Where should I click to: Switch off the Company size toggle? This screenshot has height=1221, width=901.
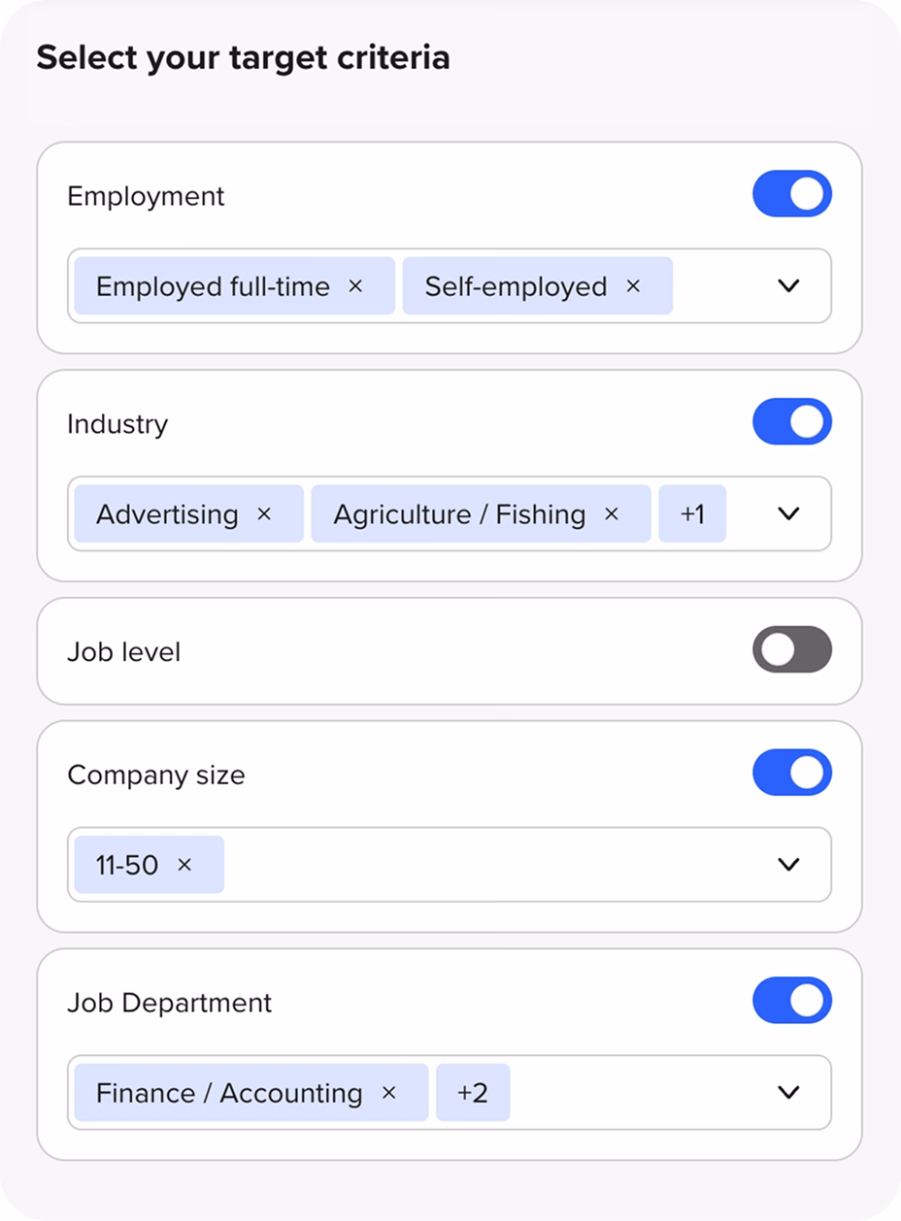pos(791,773)
